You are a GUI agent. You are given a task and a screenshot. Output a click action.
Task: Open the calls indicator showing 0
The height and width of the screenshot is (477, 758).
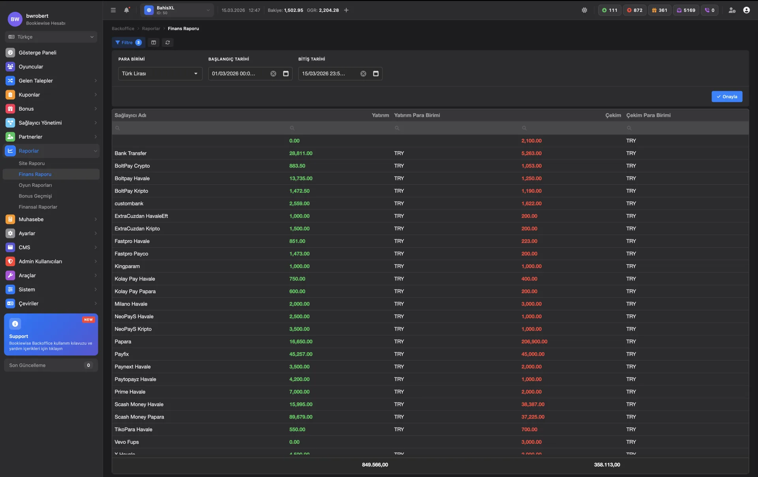coord(710,10)
